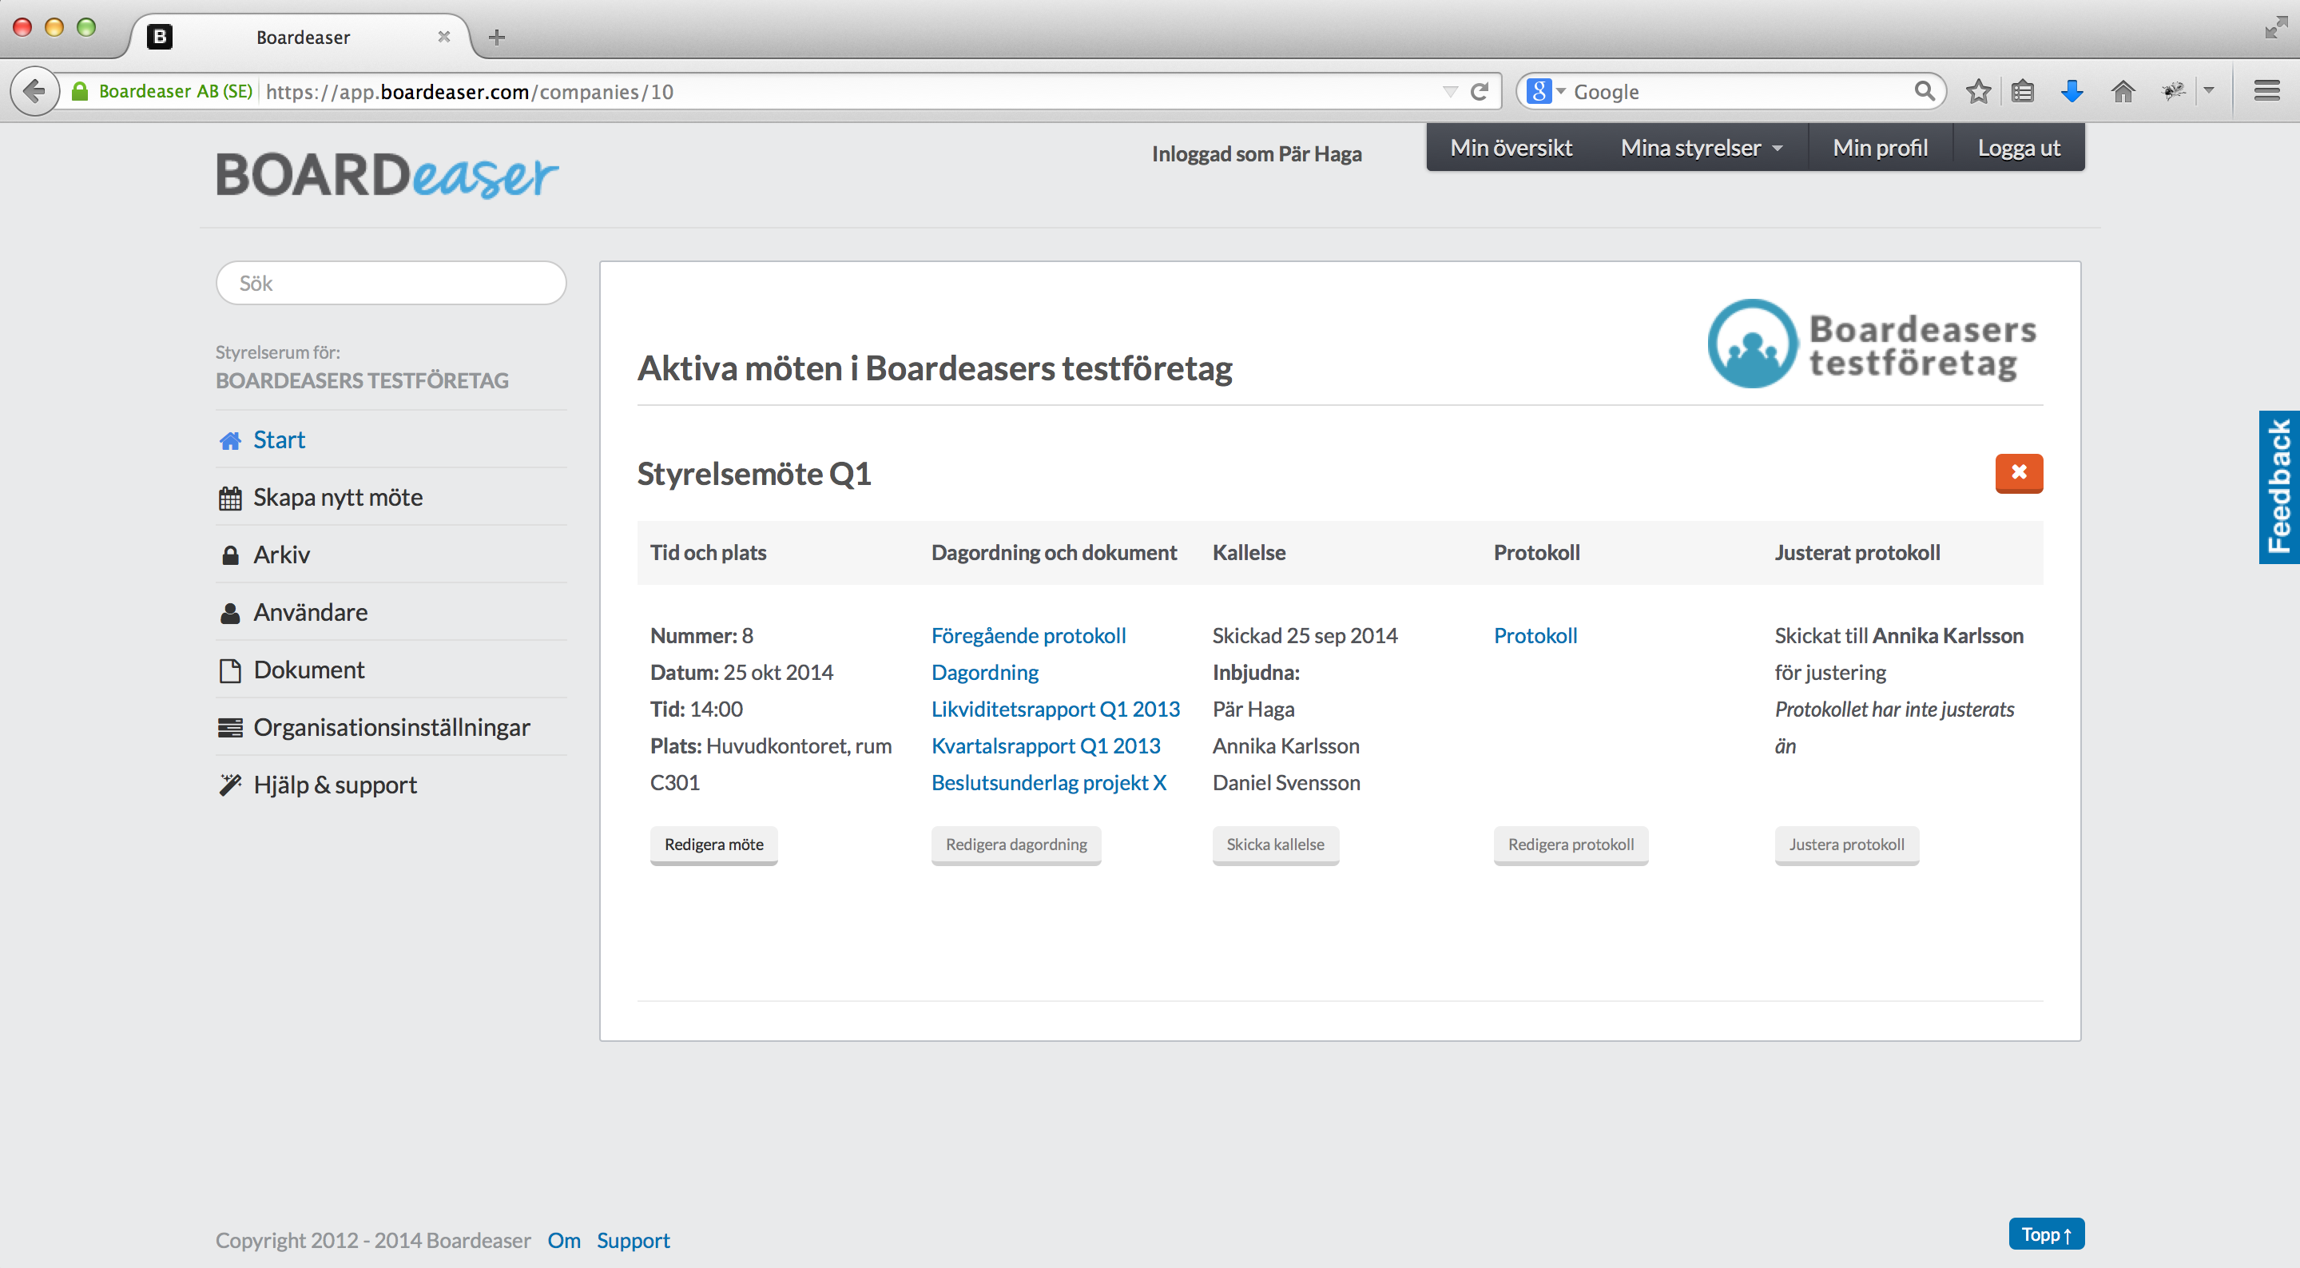The image size is (2300, 1268).
Task: Click the Redigera dagordning button
Action: 1016,845
